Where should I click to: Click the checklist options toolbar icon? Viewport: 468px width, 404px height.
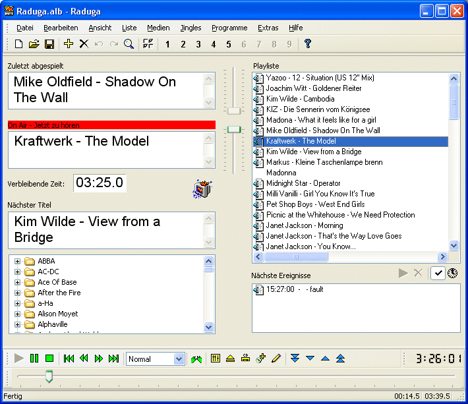point(148,43)
